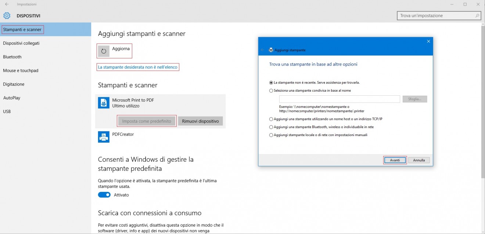
Task: Open Bluetooth settings section
Action: pyautogui.click(x=46, y=57)
